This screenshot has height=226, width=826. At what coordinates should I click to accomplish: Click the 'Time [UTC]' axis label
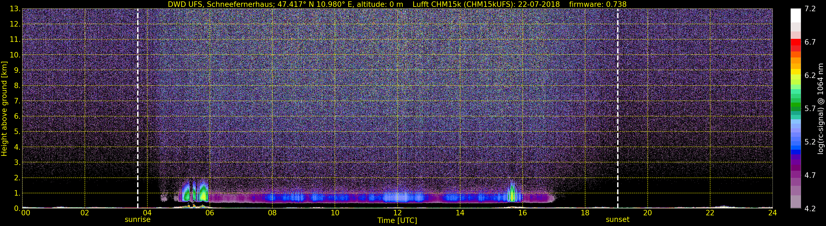click(397, 221)
